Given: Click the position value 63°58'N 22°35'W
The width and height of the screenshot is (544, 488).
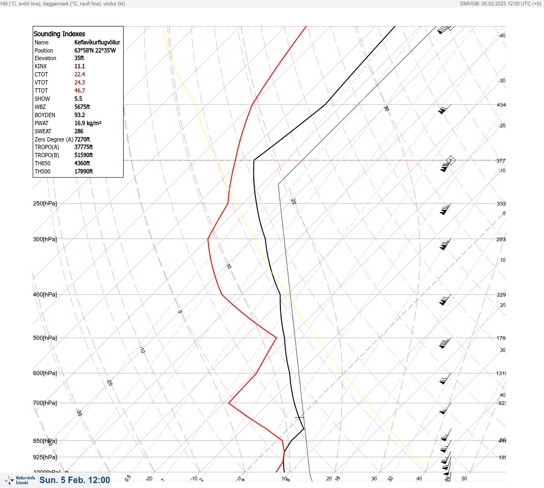Looking at the screenshot, I should 95,50.
